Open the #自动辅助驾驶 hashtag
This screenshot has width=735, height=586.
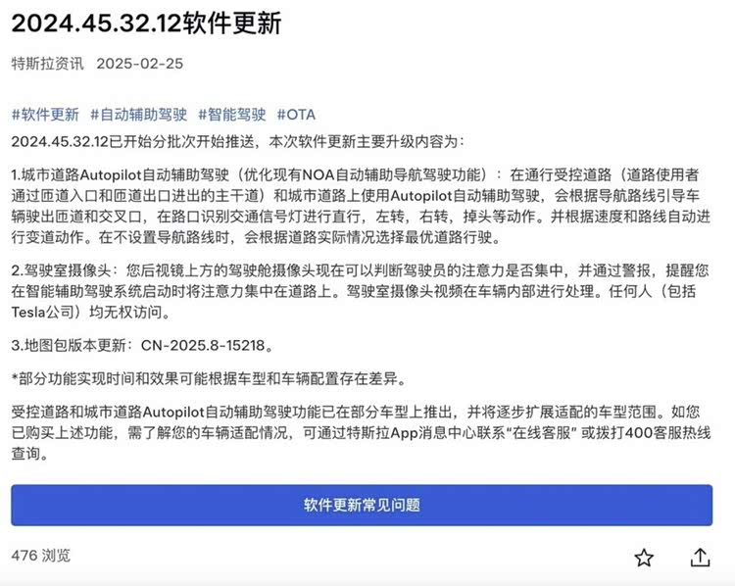click(x=138, y=115)
